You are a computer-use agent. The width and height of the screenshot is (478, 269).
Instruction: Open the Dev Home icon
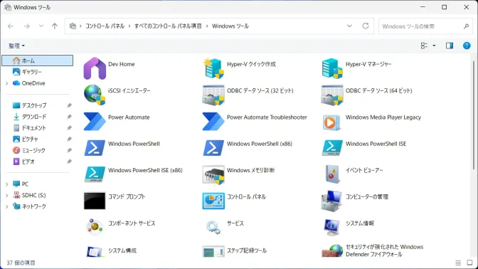95,68
